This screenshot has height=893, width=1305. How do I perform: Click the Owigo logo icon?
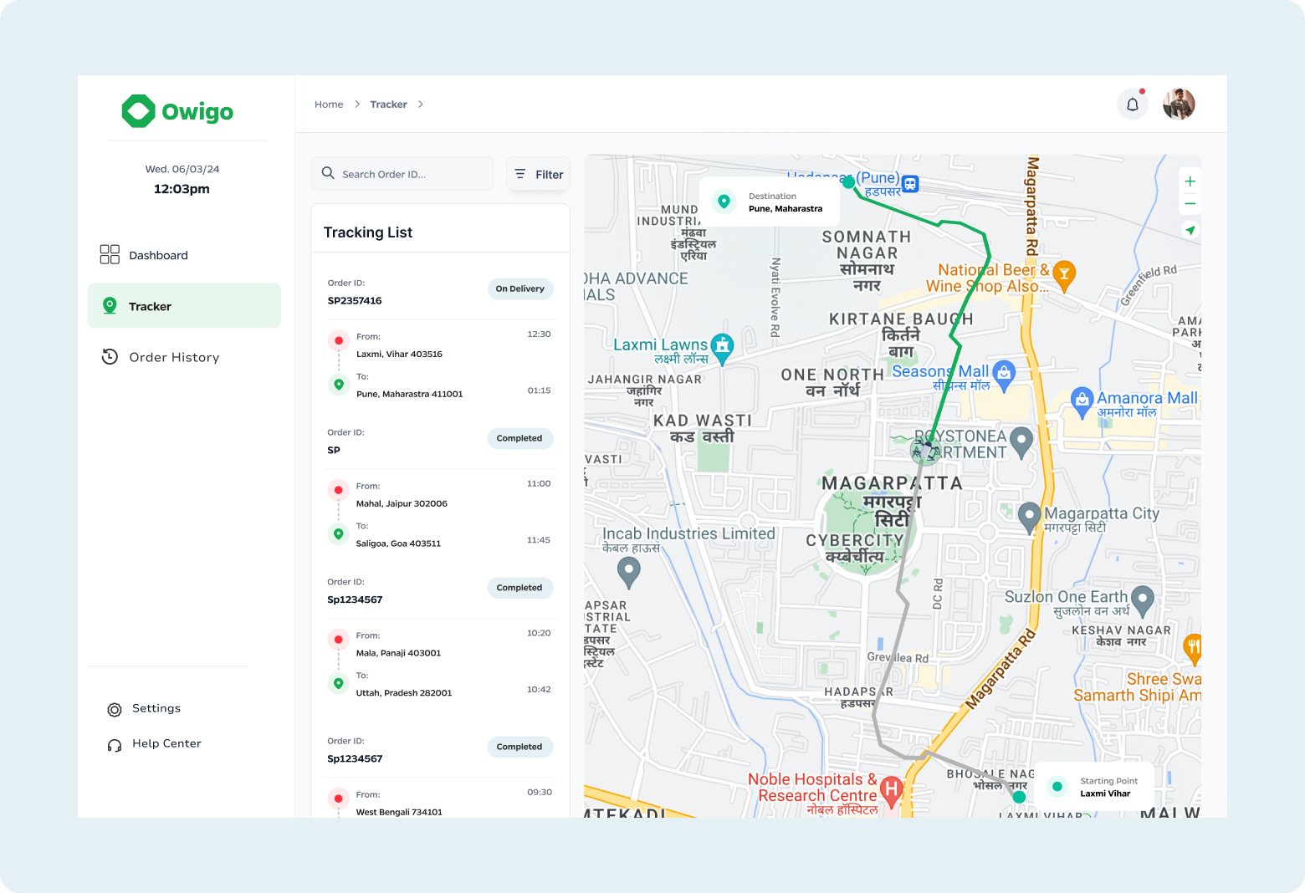138,111
